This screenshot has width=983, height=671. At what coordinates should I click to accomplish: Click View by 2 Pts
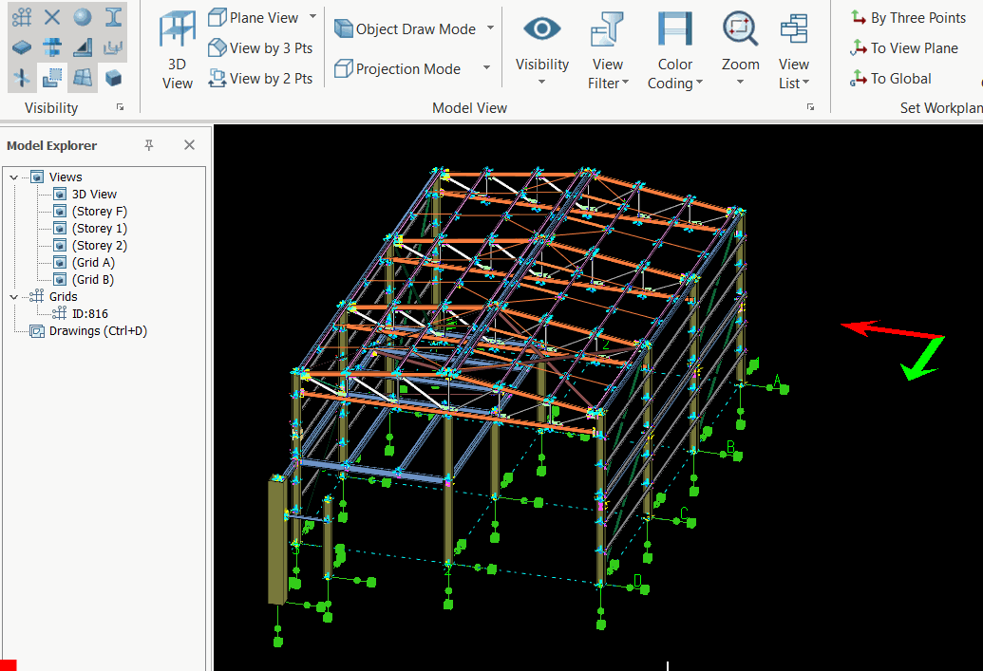260,79
